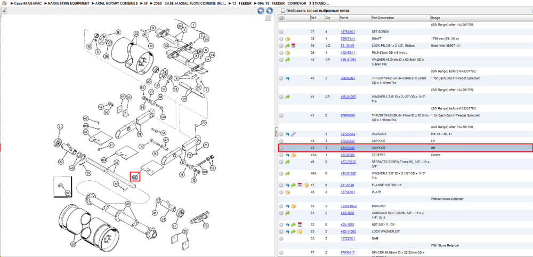Image resolution: width=533 pixels, height=257 pixels.
Task: Select callout 37 in the boxed inset
Action: (x=68, y=193)
